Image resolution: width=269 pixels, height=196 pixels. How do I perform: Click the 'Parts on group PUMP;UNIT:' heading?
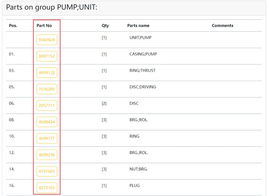tap(52, 7)
